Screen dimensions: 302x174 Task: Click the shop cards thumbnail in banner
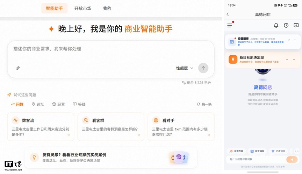(x=179, y=157)
